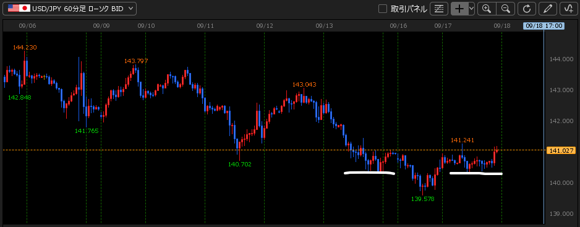
Task: Click the 141.027 current price label
Action: tap(561, 150)
